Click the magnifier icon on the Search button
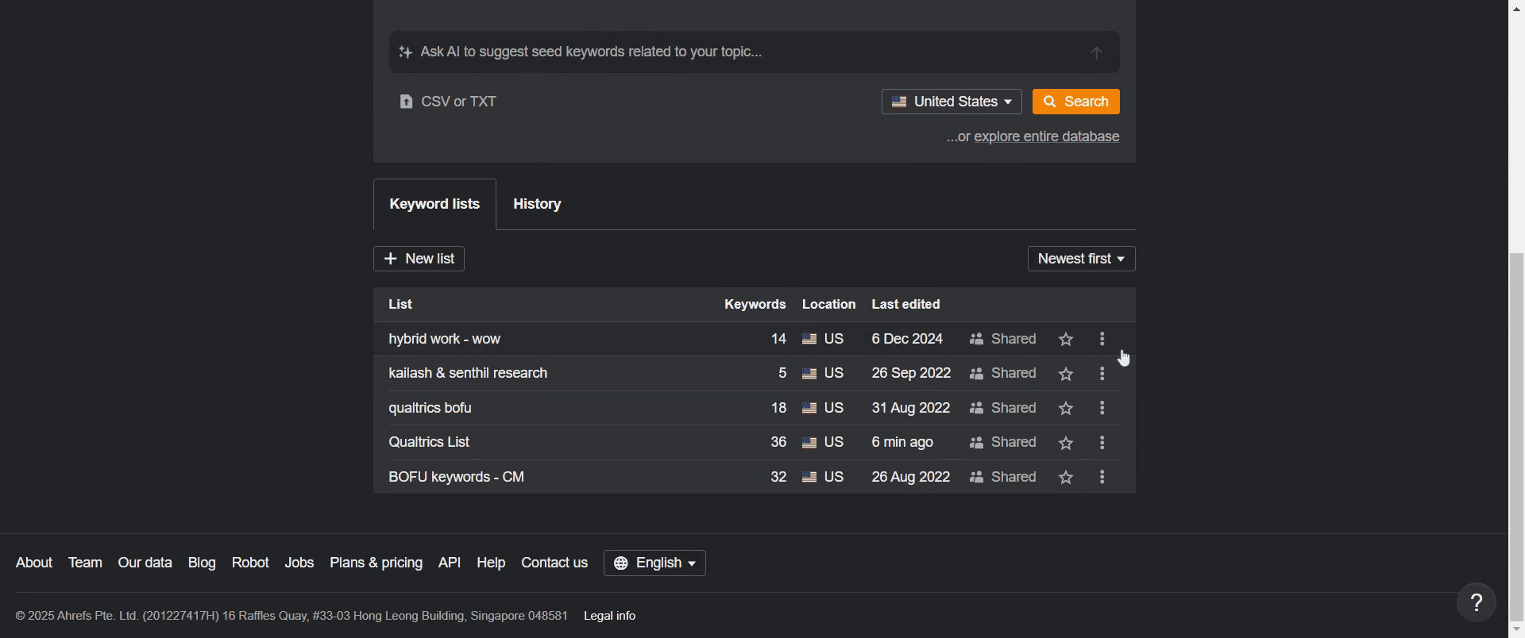 [1050, 102]
